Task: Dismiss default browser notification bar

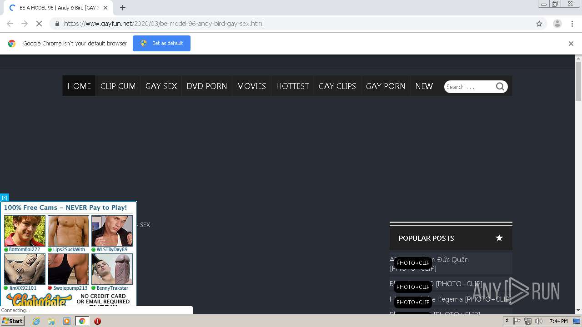Action: tap(571, 44)
